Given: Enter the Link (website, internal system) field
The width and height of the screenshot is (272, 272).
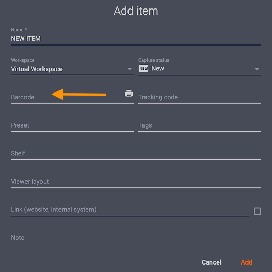Looking at the screenshot, I should pos(130,210).
